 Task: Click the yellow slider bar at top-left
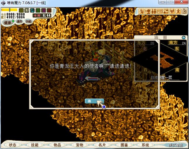(x=9, y=10)
